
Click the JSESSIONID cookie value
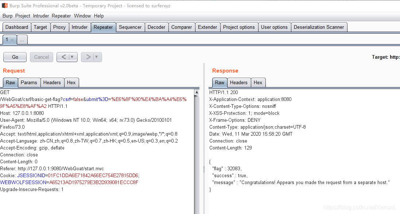pyautogui.click(x=93, y=175)
